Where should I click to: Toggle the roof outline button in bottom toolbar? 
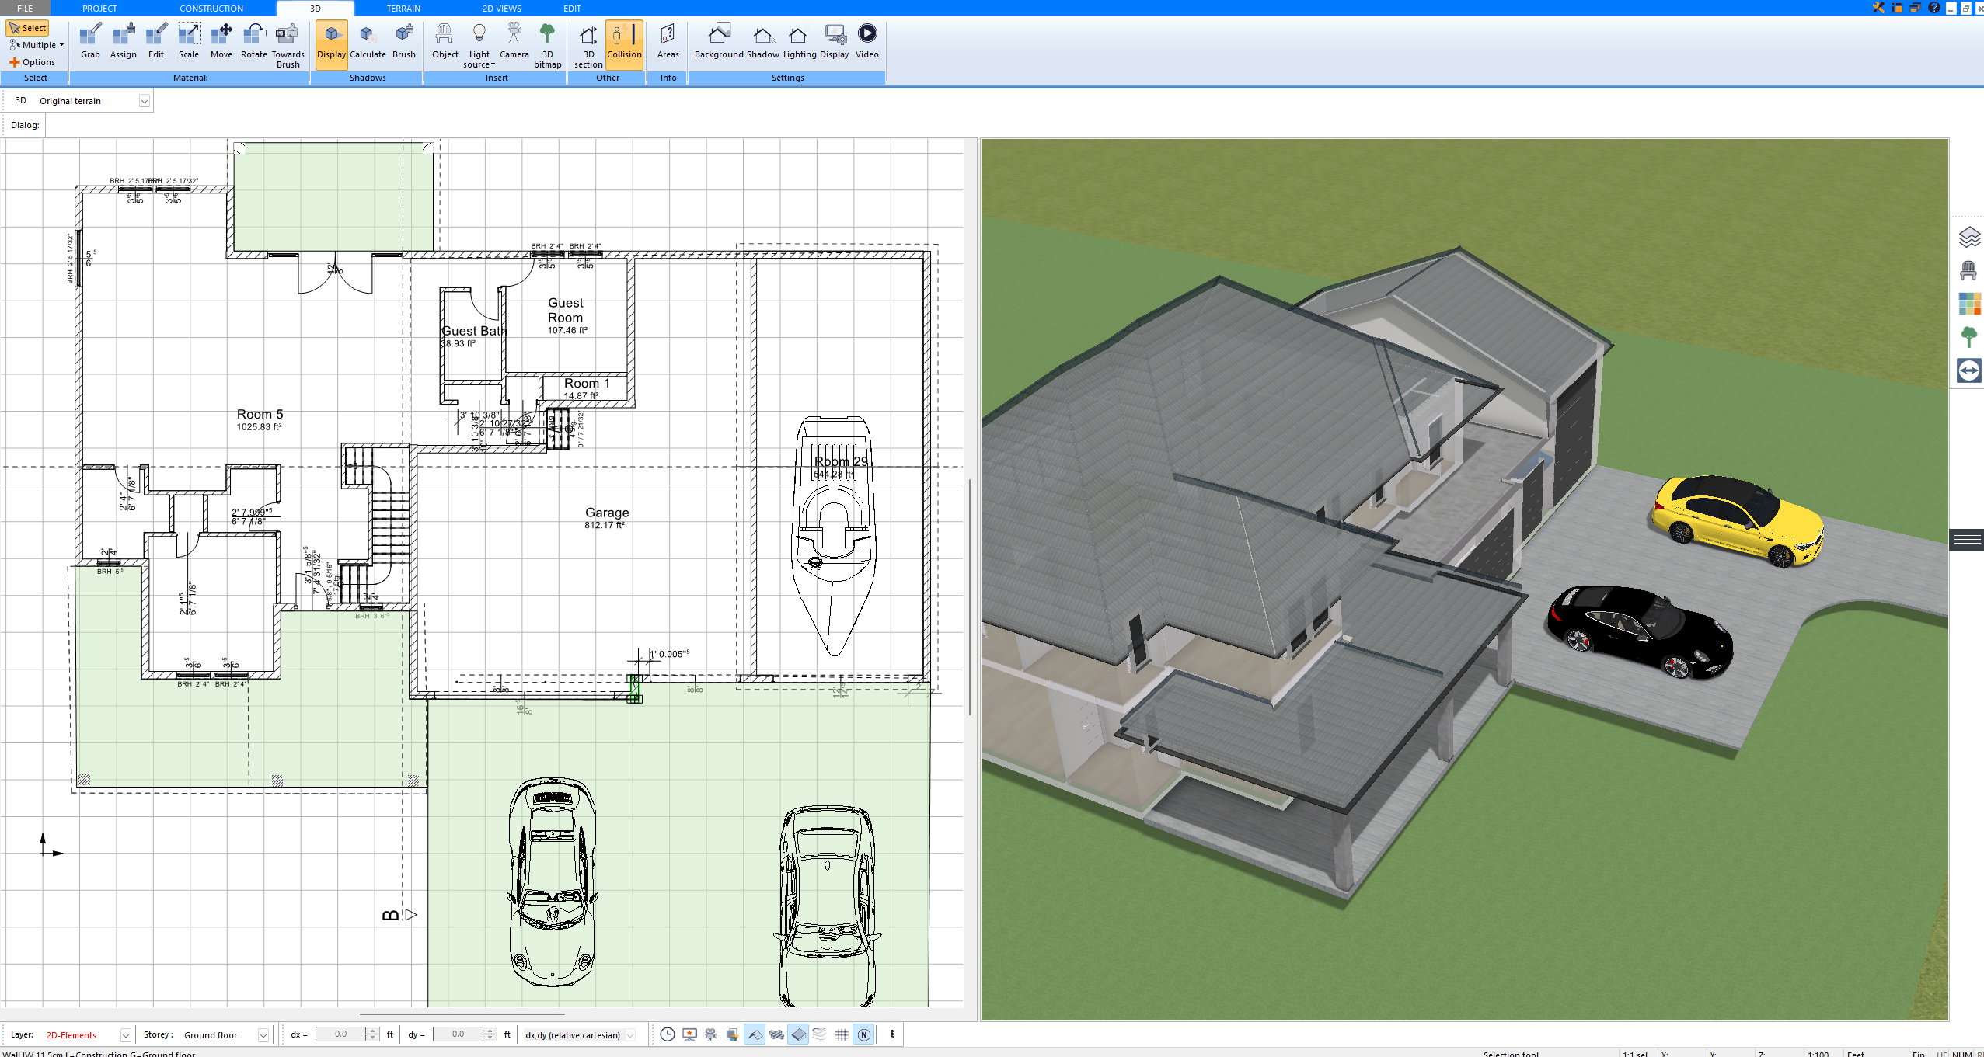(755, 1034)
